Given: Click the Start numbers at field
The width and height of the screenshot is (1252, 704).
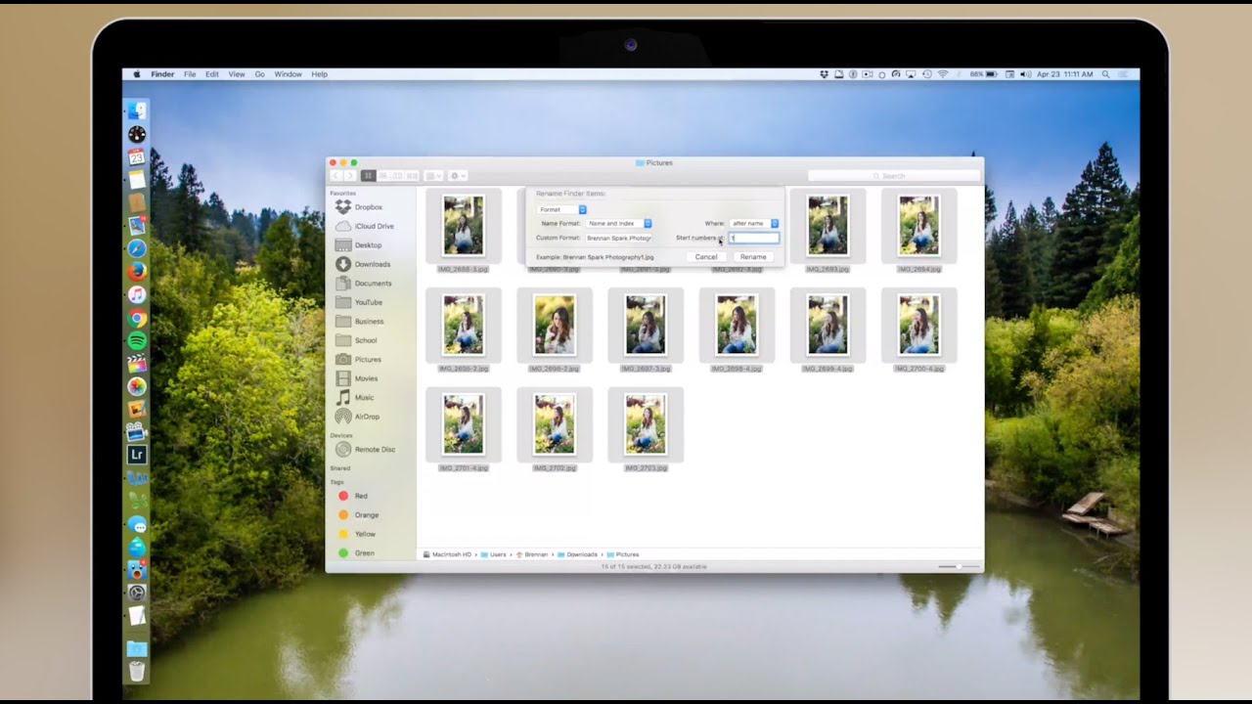Looking at the screenshot, I should pos(754,238).
